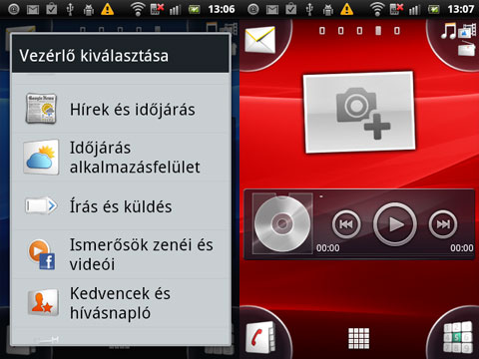The width and height of the screenshot is (479, 359).
Task: Skip to next track in music widget
Action: 443,224
